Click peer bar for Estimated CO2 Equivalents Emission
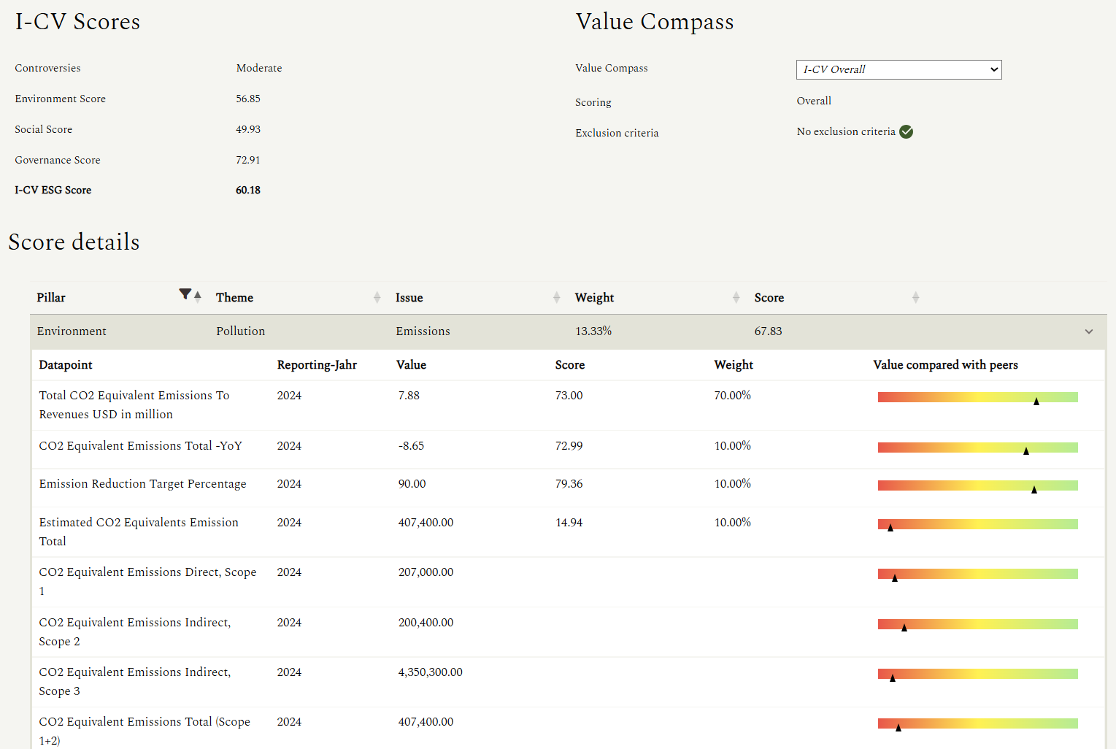Screen dimensions: 1116x749 click(977, 524)
